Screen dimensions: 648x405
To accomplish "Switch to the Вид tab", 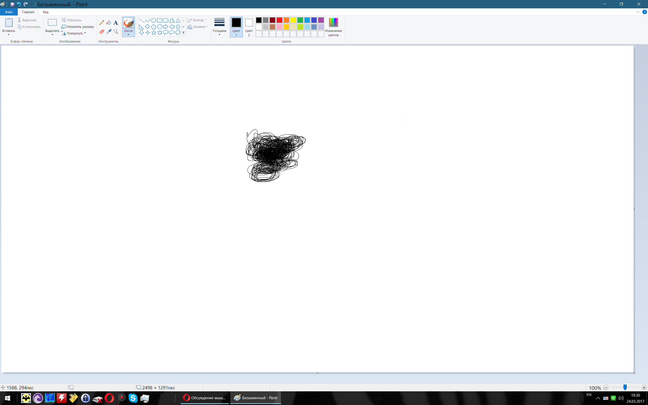I will click(46, 12).
